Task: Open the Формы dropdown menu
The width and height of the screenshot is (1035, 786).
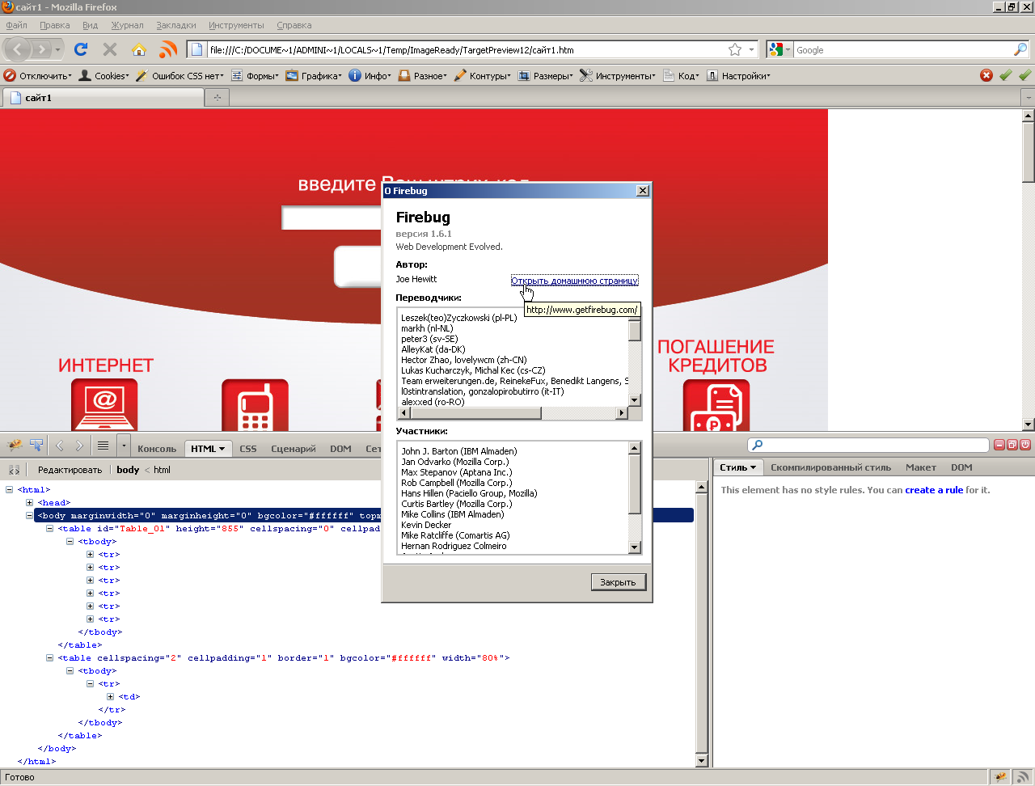Action: click(256, 76)
